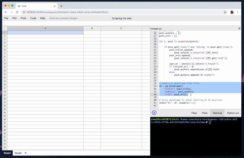Image resolution: width=244 pixels, height=158 pixels.
Task: Collapse the else block in code editor
Action: coord(157,71)
